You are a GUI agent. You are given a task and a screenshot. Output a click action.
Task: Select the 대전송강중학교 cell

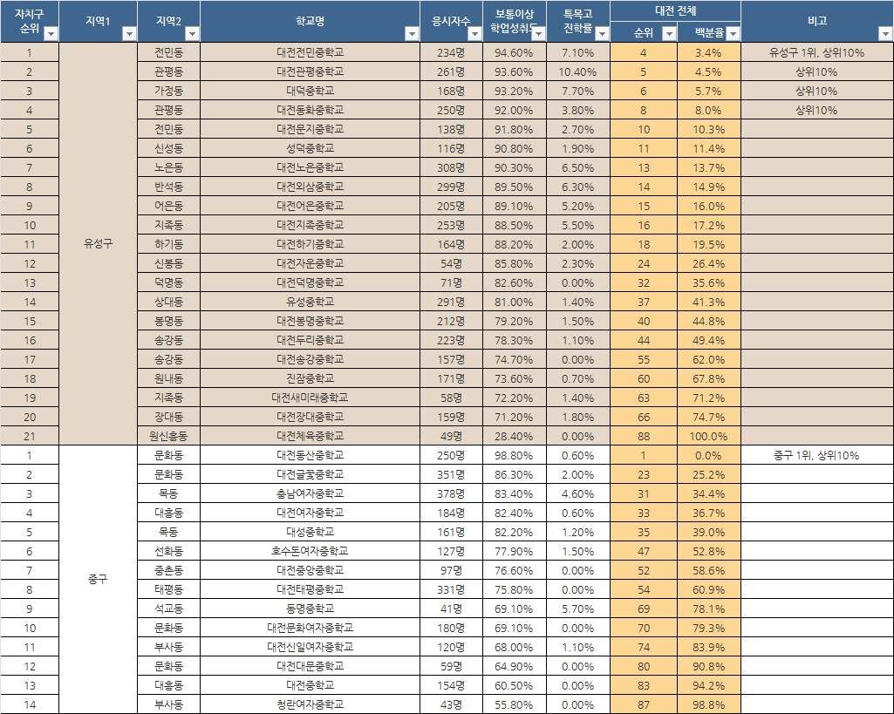pos(311,359)
